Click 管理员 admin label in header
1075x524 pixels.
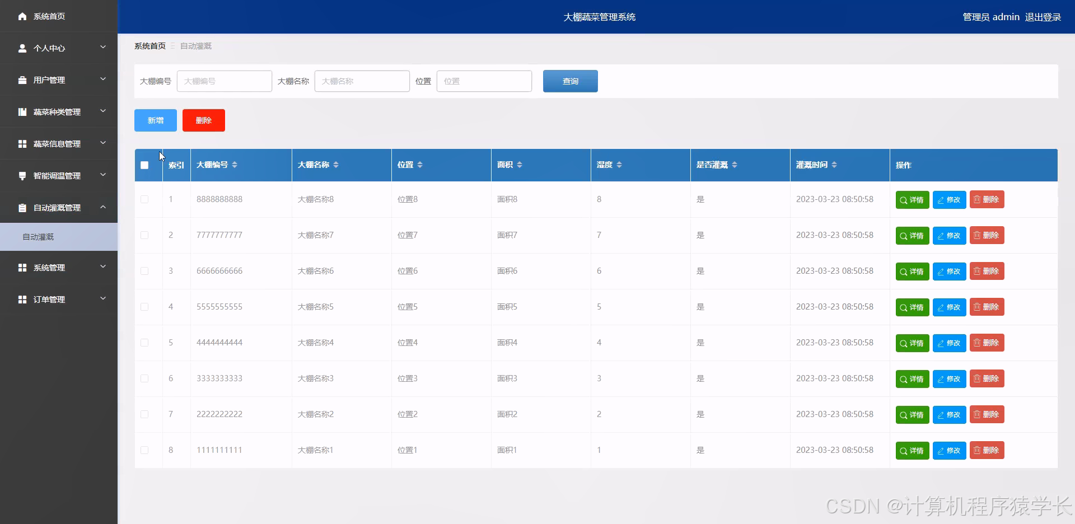point(991,17)
